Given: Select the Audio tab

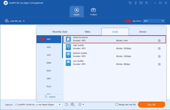Looking at the screenshot, I should tap(115, 32).
